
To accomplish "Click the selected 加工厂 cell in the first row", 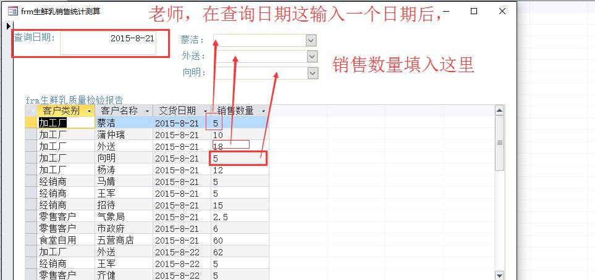I will tap(65, 123).
